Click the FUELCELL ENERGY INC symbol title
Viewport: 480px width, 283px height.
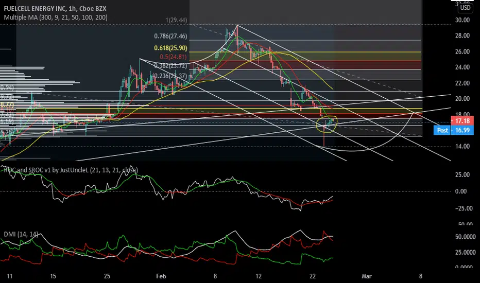[55, 9]
